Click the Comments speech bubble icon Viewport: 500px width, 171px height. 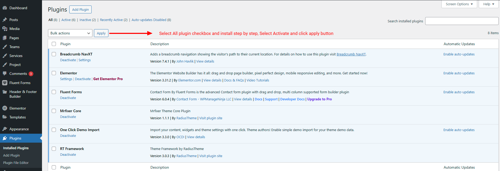coord(5,74)
